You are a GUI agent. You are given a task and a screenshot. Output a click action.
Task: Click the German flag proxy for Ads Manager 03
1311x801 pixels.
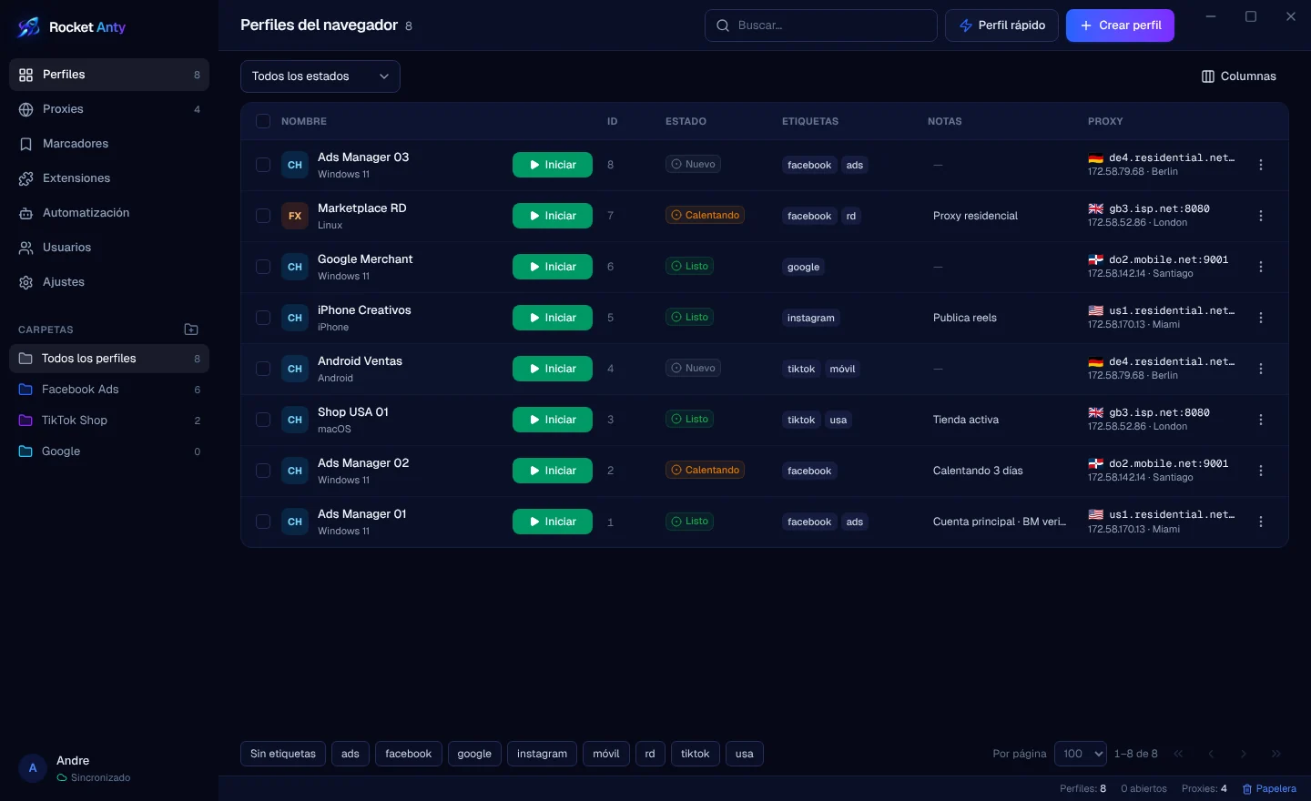tap(1096, 157)
